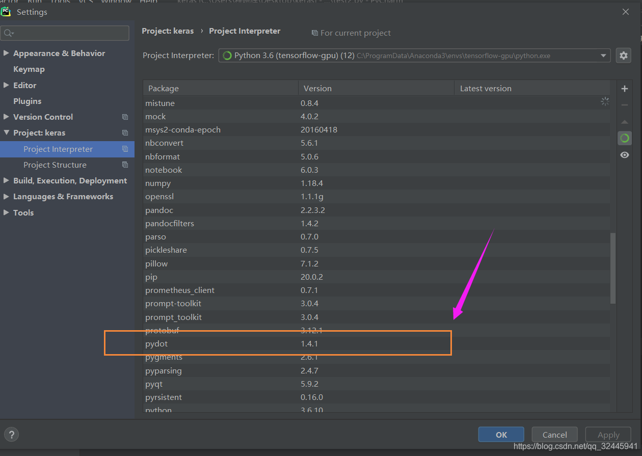Viewport: 642px width, 456px height.
Task: Select the pandocfilters package row
Action: [x=377, y=224]
